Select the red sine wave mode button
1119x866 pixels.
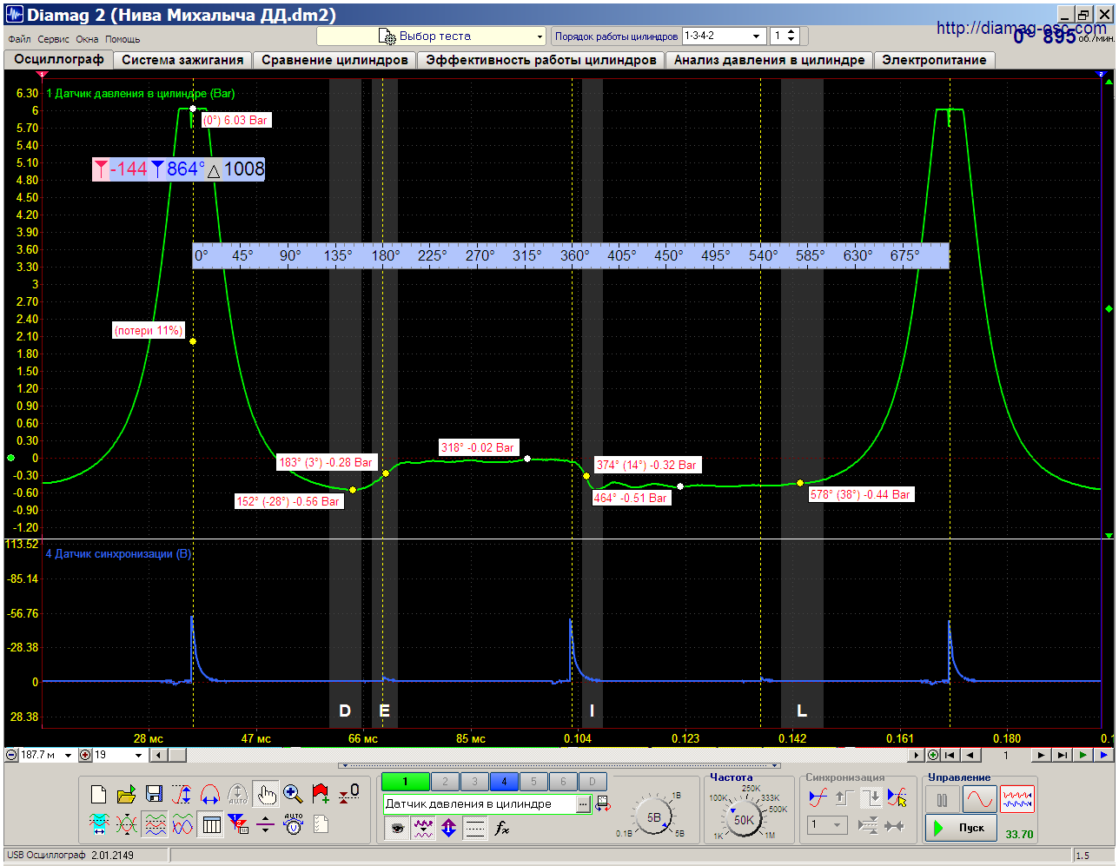(x=980, y=800)
